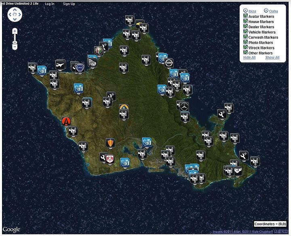Pan the map up
The image size is (291, 236).
click(x=15, y=10)
